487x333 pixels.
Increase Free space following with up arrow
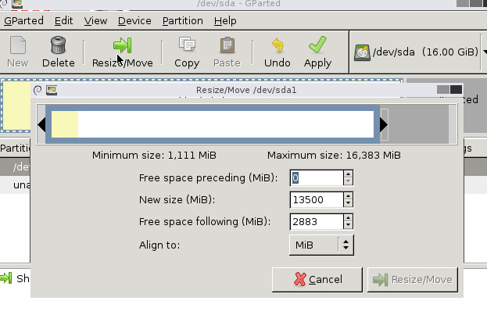[348, 218]
